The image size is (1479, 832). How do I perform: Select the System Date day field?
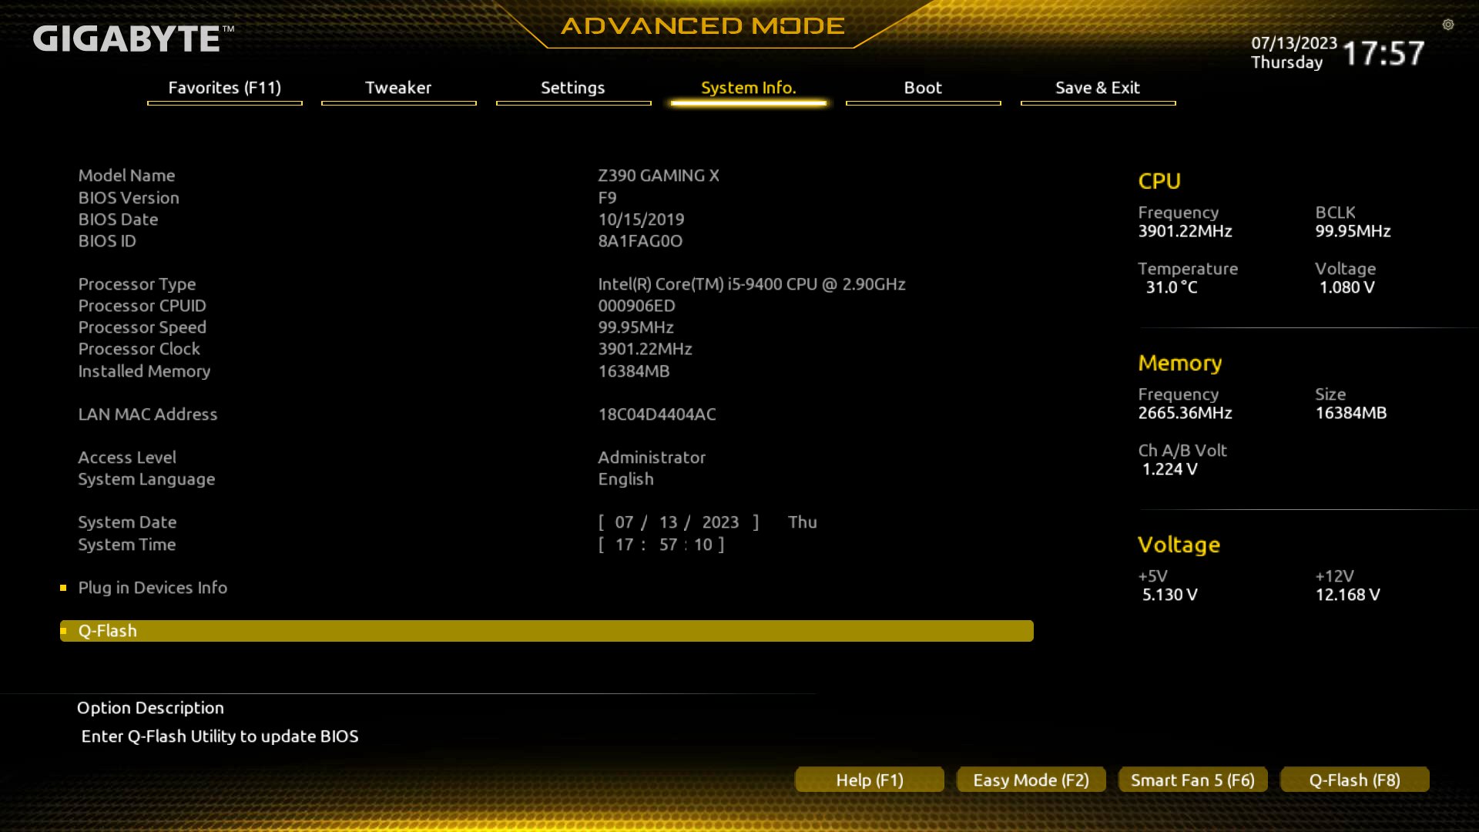tap(668, 522)
